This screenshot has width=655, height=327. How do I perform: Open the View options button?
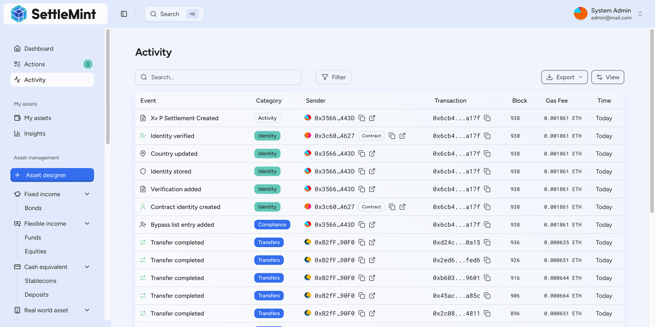coord(608,77)
